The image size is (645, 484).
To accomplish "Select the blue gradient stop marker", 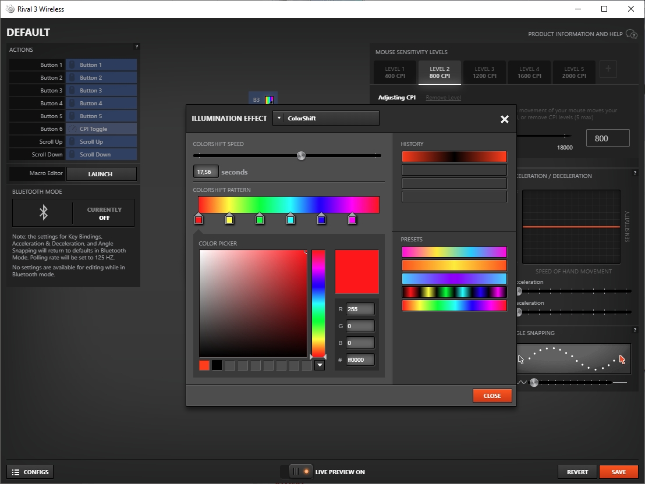I will (x=321, y=219).
